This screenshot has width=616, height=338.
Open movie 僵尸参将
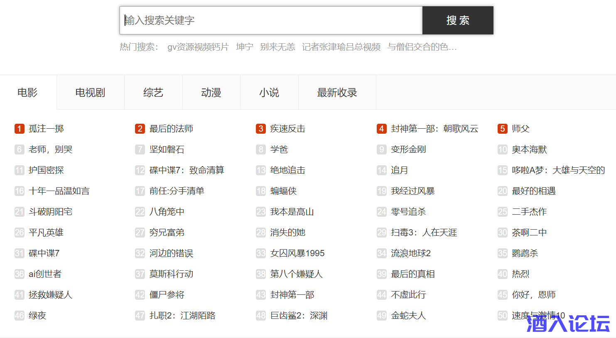[x=167, y=295]
